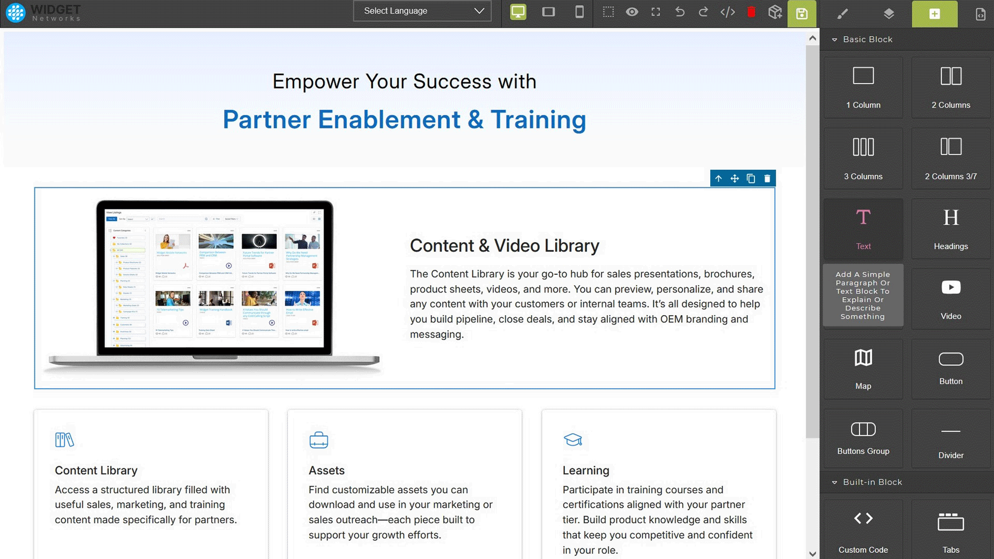The height and width of the screenshot is (559, 994).
Task: Switch to the Add Block panel
Action: tap(934, 14)
